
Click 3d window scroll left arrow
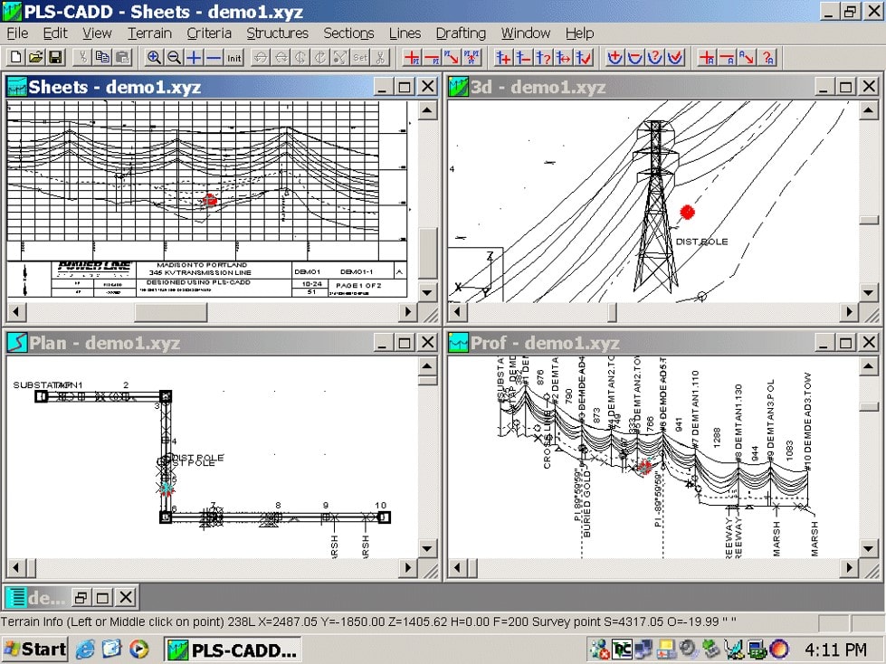click(457, 312)
